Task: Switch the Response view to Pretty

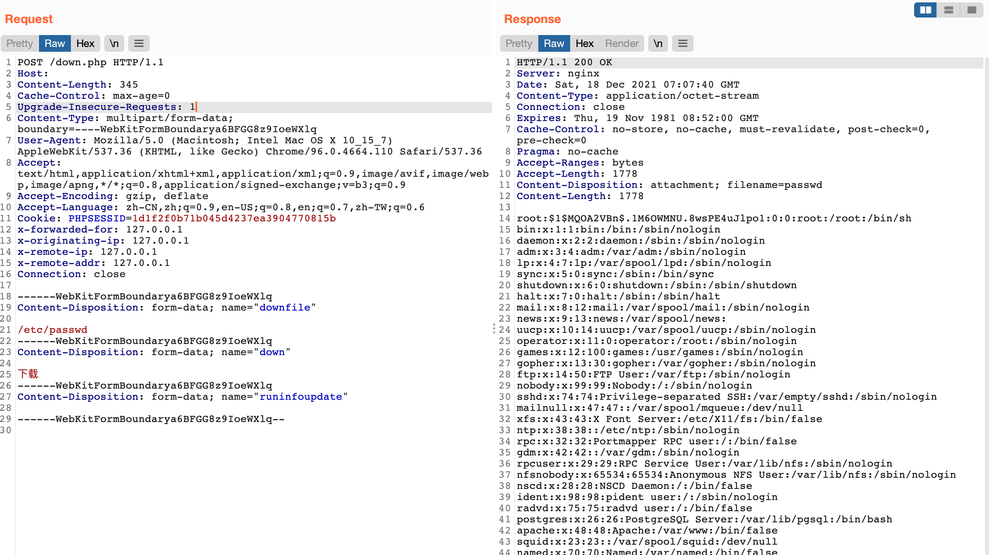Action: pyautogui.click(x=519, y=43)
